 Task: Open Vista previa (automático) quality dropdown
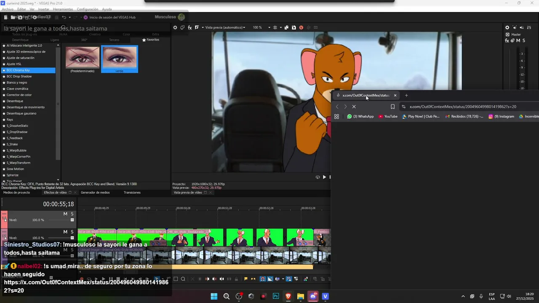tap(225, 27)
